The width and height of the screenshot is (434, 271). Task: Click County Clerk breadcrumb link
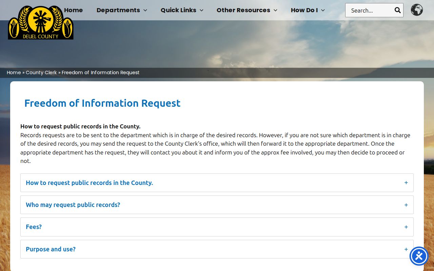tap(41, 72)
